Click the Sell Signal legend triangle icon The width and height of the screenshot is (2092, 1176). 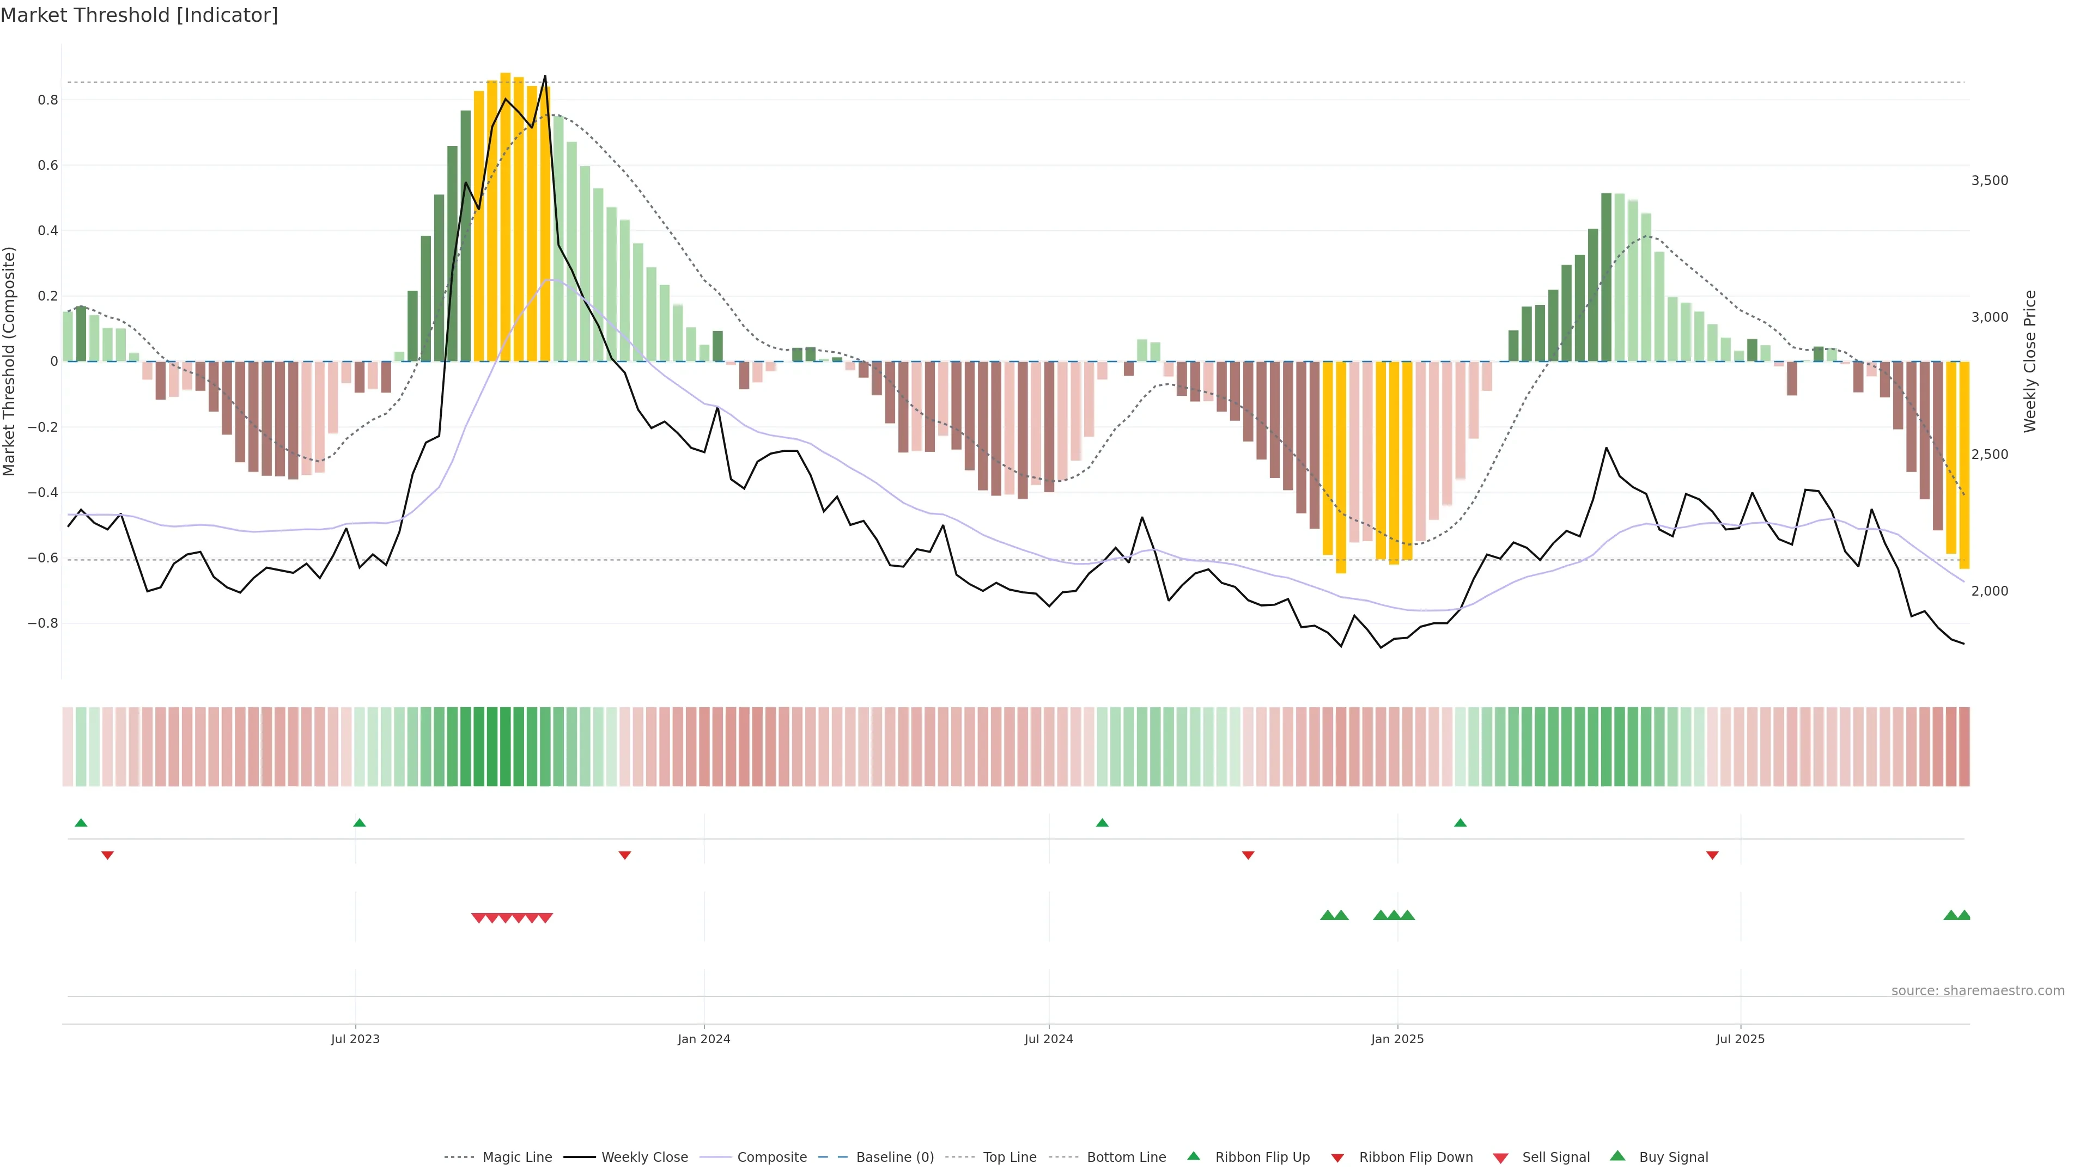coord(1500,1157)
